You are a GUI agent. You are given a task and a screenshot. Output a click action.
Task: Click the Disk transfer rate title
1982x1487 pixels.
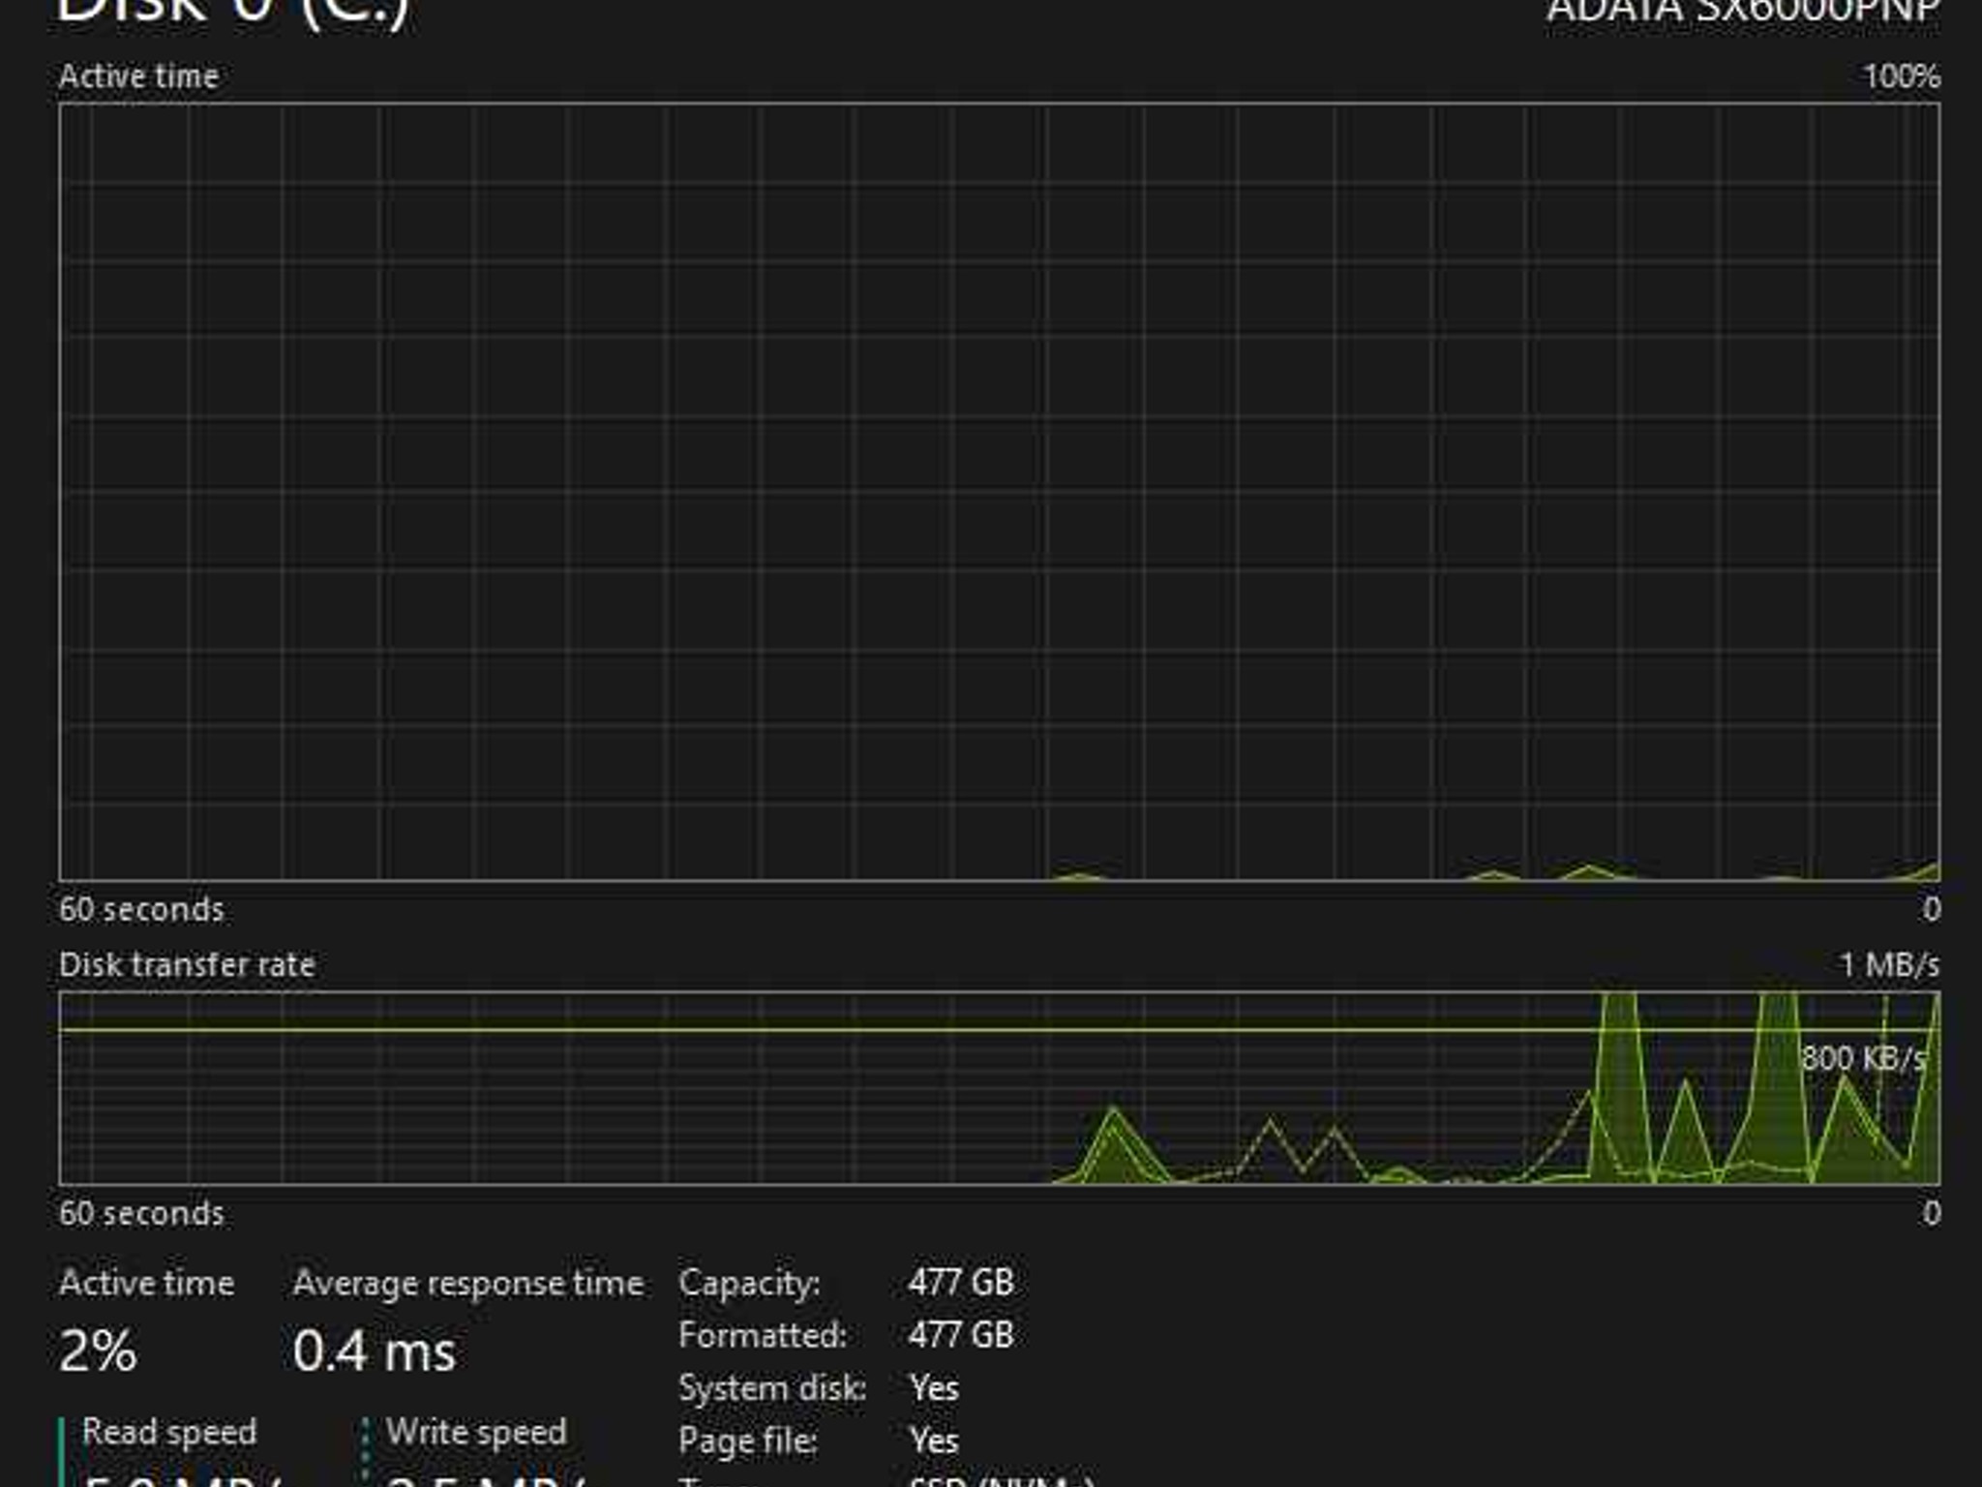tap(187, 965)
